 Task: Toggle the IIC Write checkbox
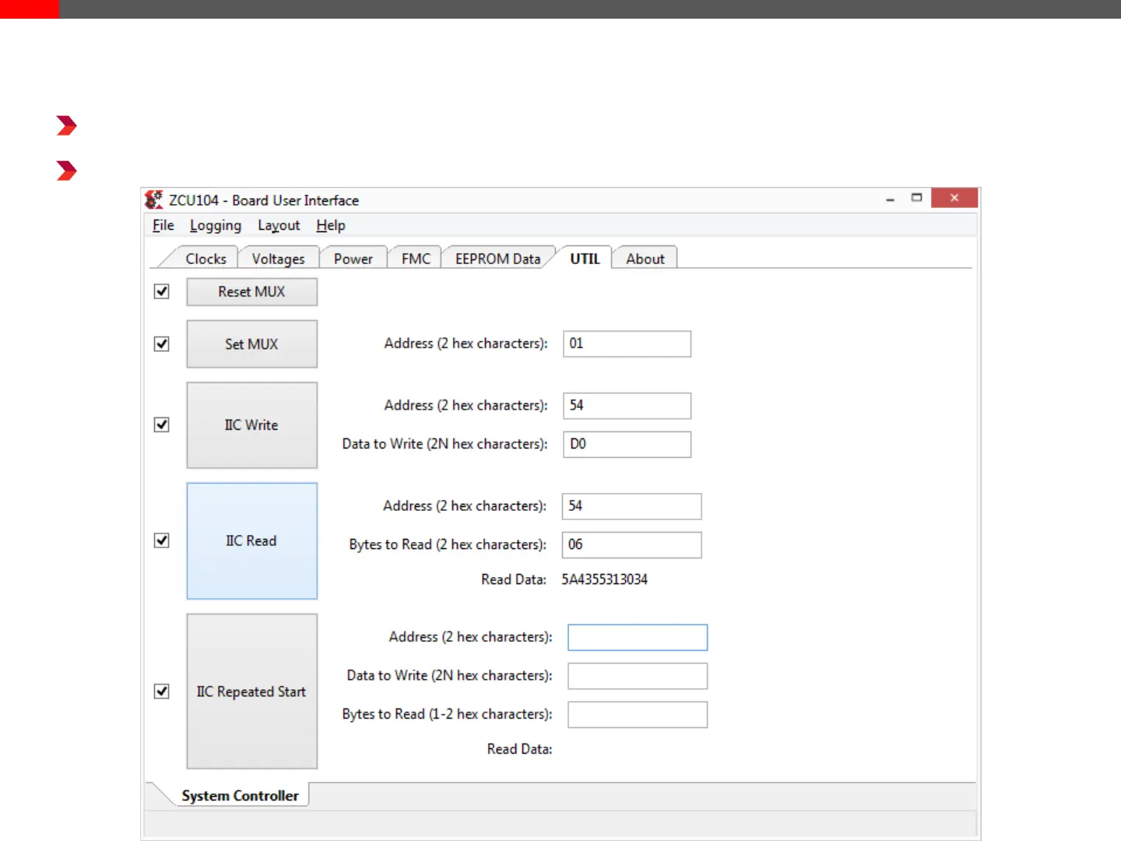[162, 425]
